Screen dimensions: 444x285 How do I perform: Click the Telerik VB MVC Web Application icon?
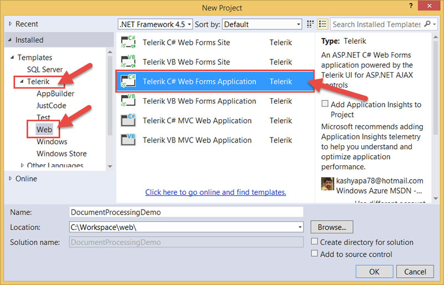tap(128, 140)
